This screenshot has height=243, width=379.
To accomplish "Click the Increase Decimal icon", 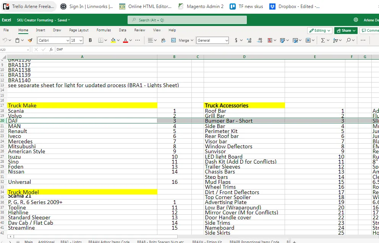I will coord(259,40).
